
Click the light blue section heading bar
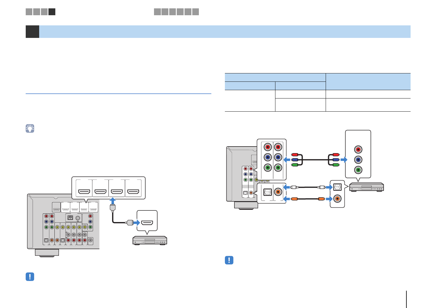224,32
